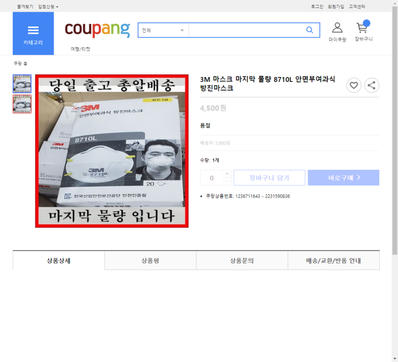Click the 4,500원 price
The image size is (398, 362).
pyautogui.click(x=213, y=108)
